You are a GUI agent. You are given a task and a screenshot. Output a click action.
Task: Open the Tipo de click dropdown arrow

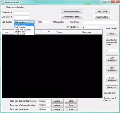point(33,22)
